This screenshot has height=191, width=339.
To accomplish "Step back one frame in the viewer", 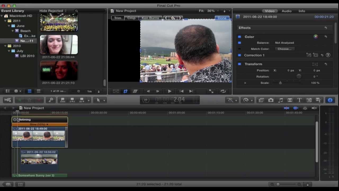I will [148, 91].
